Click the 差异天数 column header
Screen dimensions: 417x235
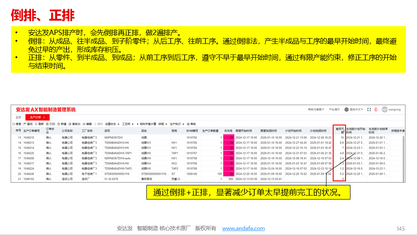click(x=340, y=131)
